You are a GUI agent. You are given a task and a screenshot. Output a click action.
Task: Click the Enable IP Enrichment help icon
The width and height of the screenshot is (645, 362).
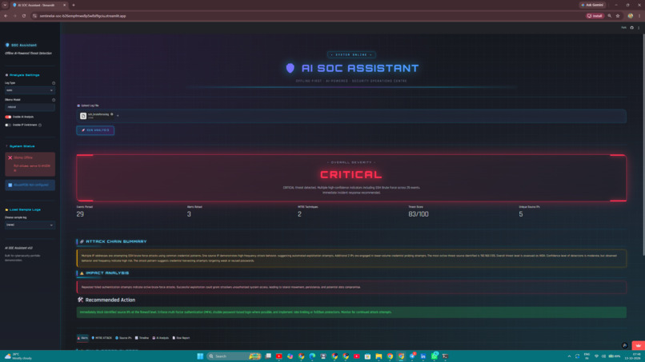tap(40, 125)
